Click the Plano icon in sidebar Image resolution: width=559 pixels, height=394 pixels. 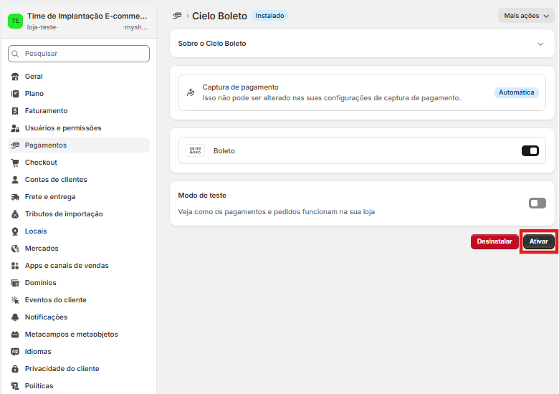[15, 94]
